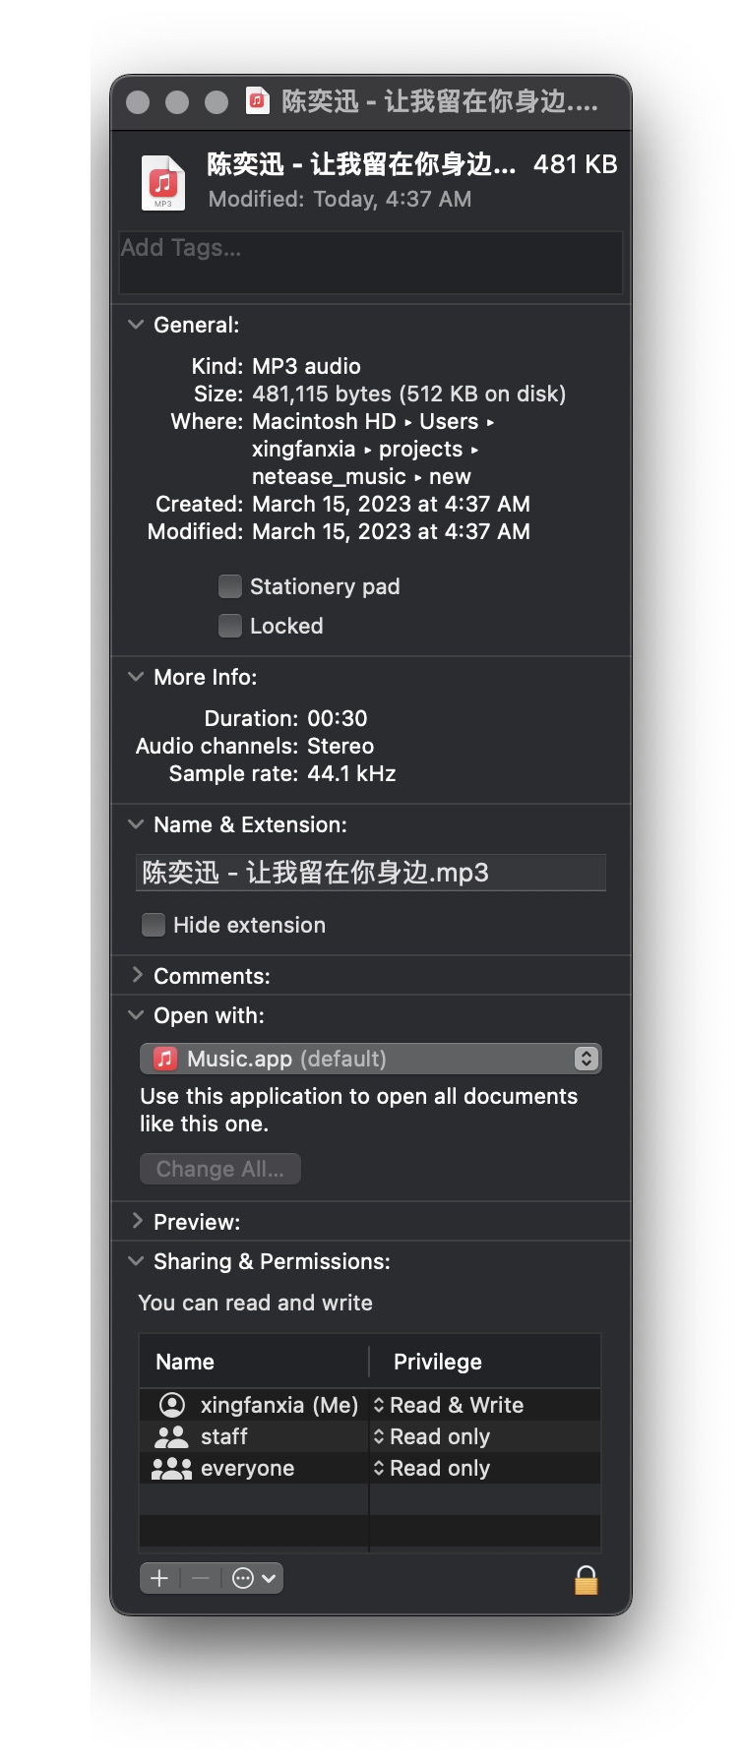Click the minus button to remove a user

pyautogui.click(x=200, y=1578)
